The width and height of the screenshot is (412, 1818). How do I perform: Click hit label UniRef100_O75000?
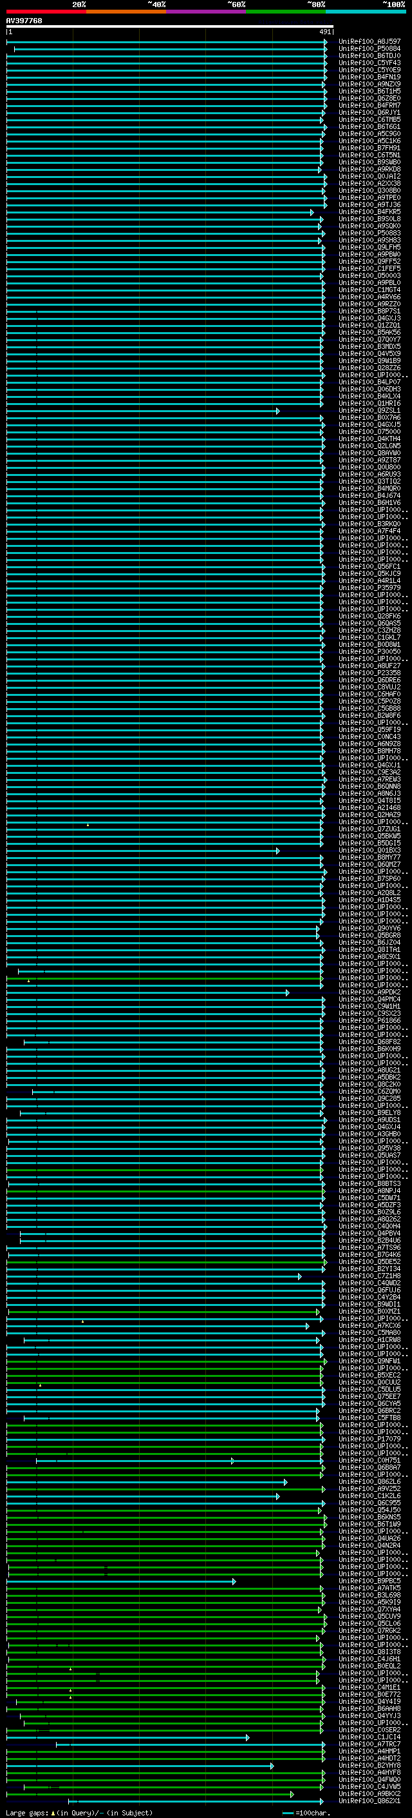pyautogui.click(x=370, y=432)
